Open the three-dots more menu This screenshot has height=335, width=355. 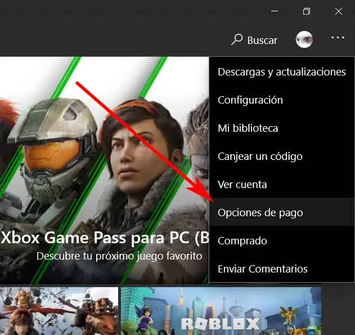338,38
